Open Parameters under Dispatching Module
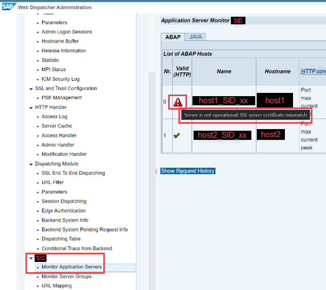The height and width of the screenshot is (290, 326). tap(55, 192)
